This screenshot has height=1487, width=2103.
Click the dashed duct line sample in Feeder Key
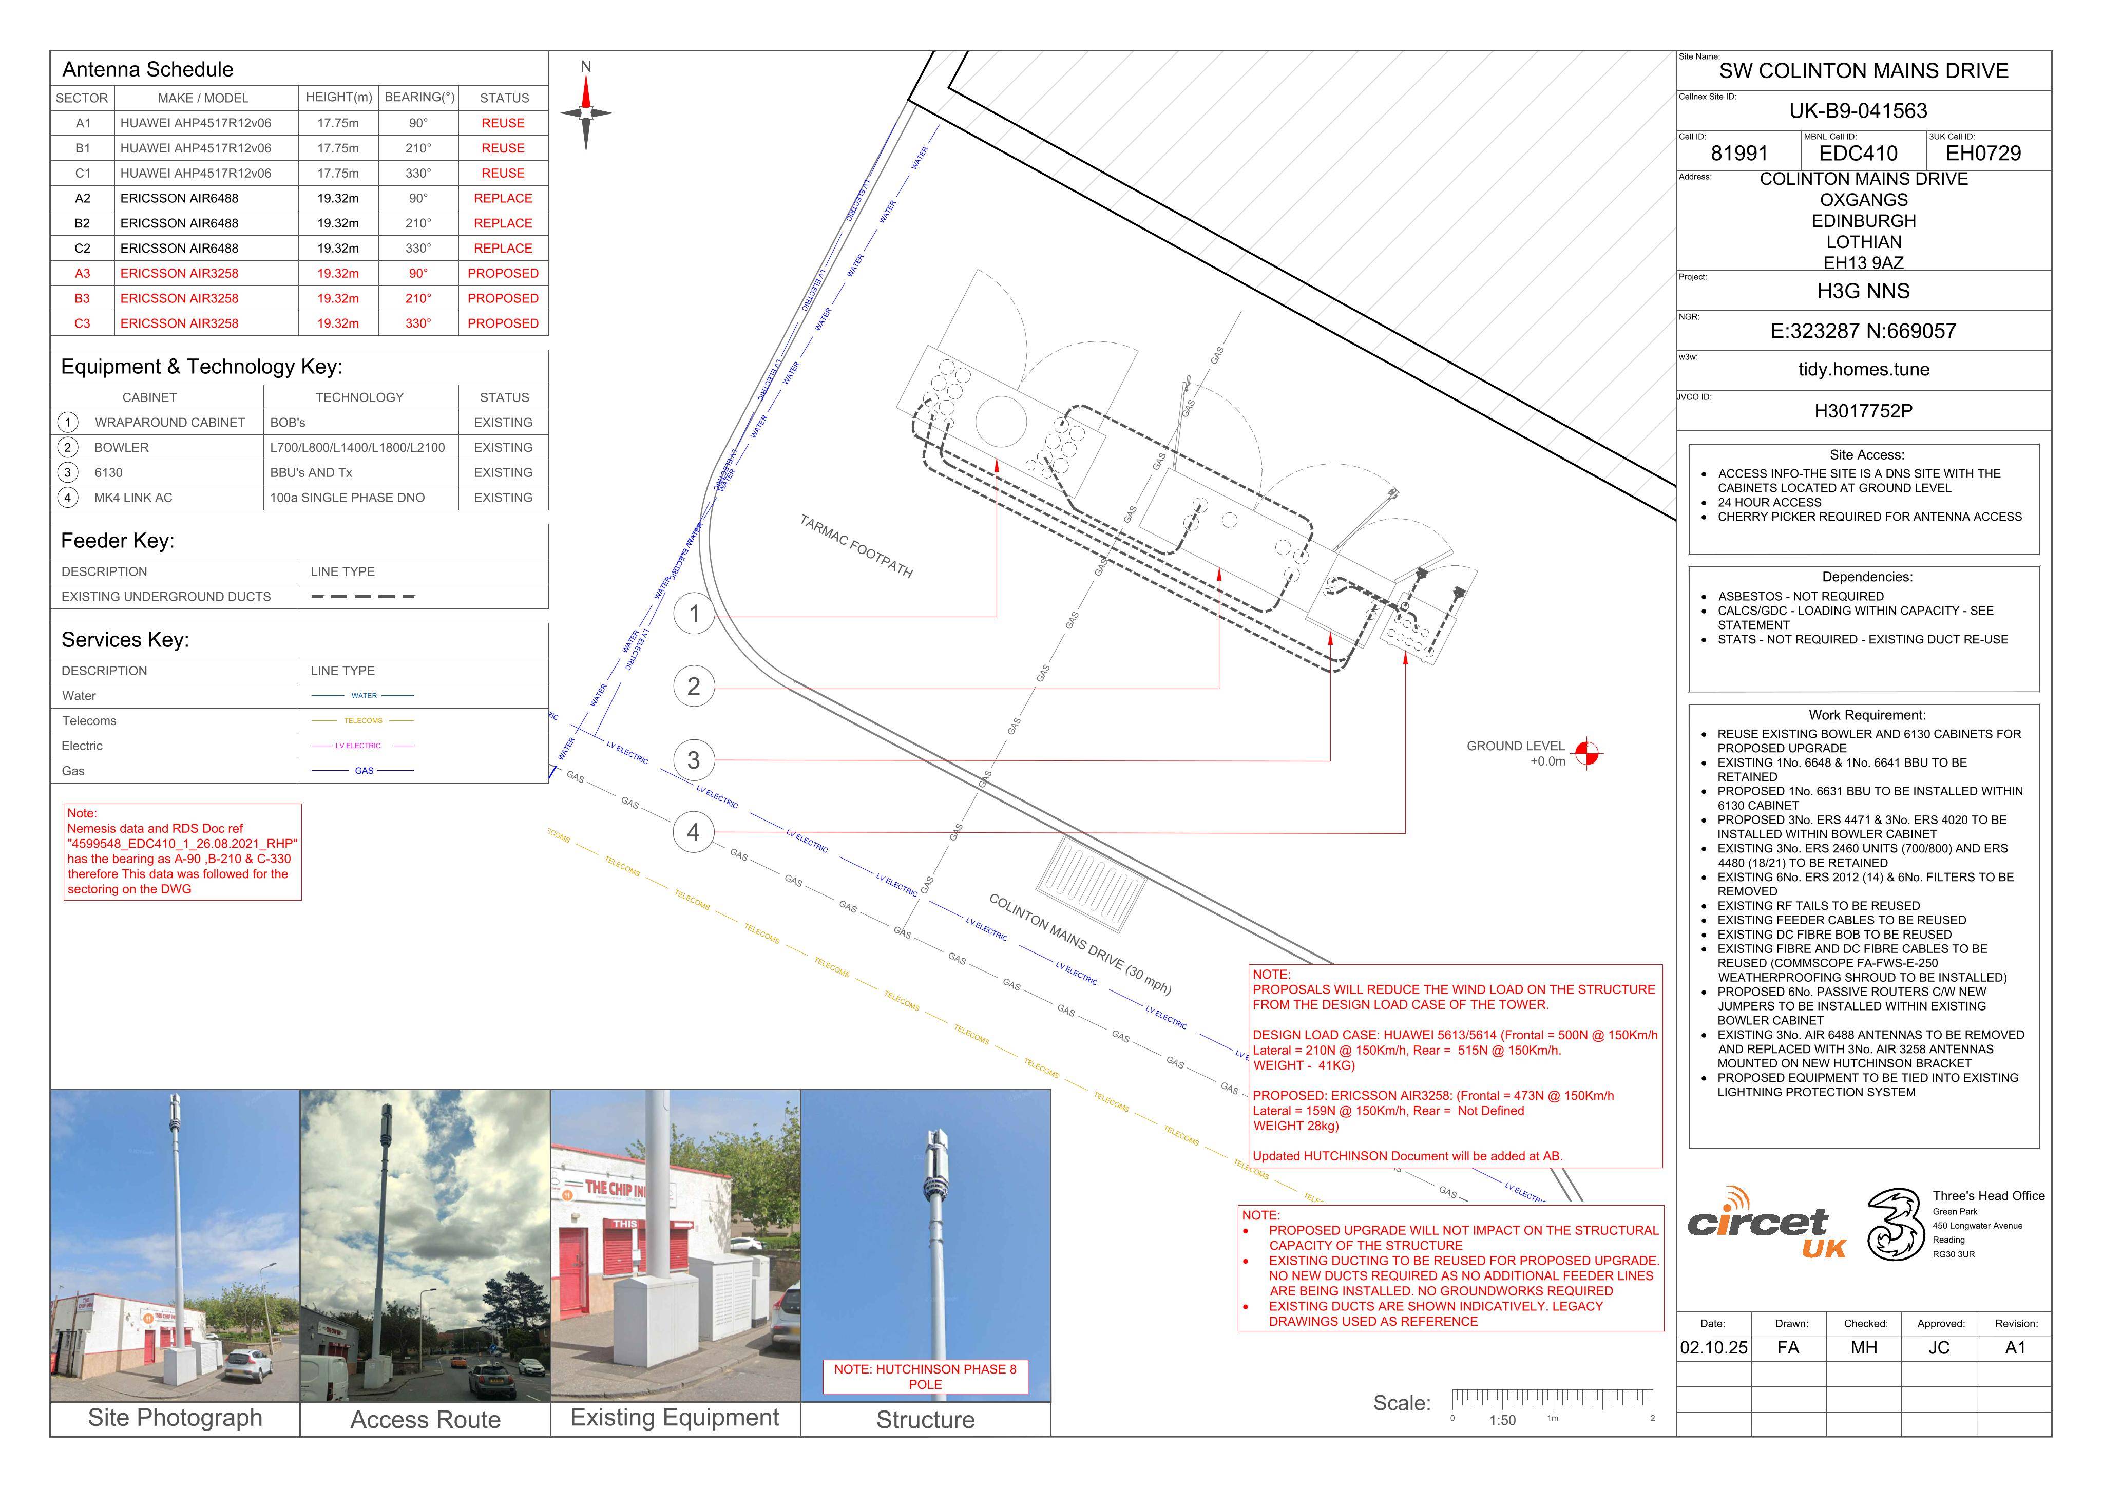(362, 597)
